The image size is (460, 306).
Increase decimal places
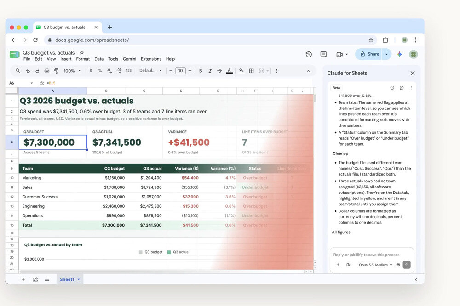[x=119, y=71]
